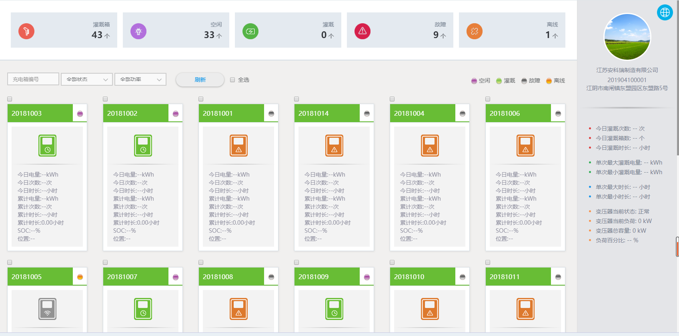
Task: Click the red 故障 warning triangle icon
Action: [363, 31]
